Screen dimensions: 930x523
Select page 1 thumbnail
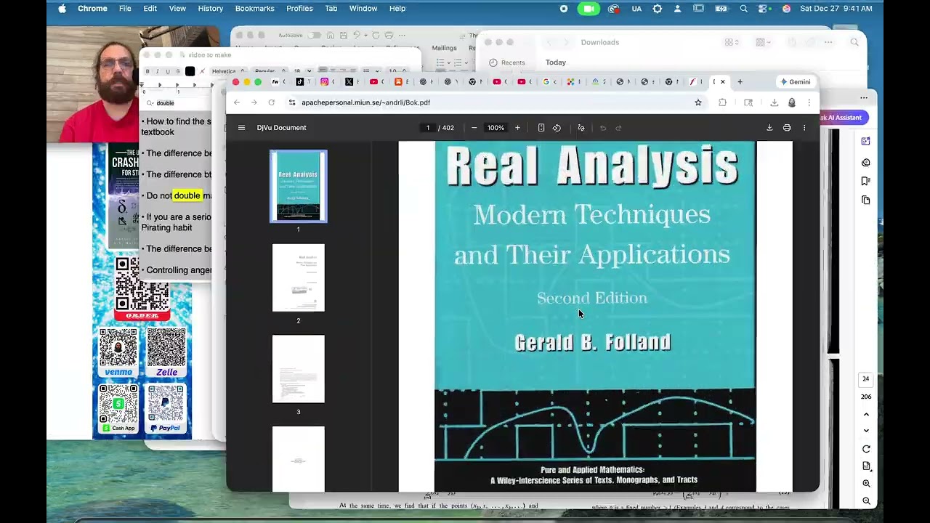pyautogui.click(x=299, y=186)
